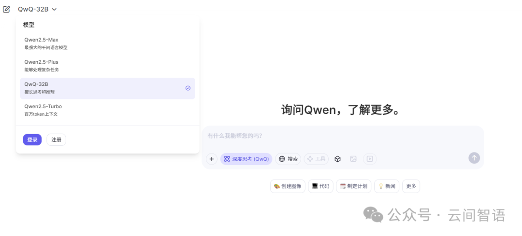This screenshot has width=522, height=236.
Task: Click the checkmark icon beside QwQ-32B
Action: coord(188,88)
